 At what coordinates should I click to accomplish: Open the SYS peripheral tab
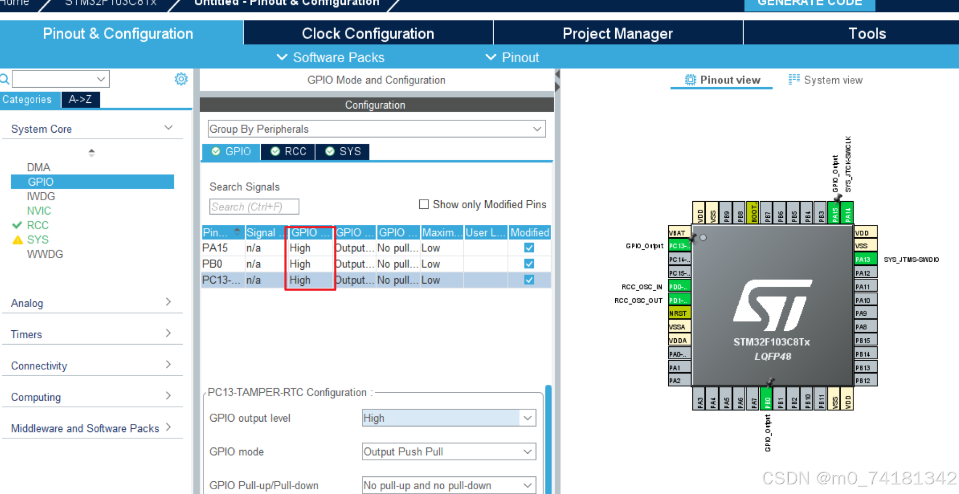click(343, 151)
